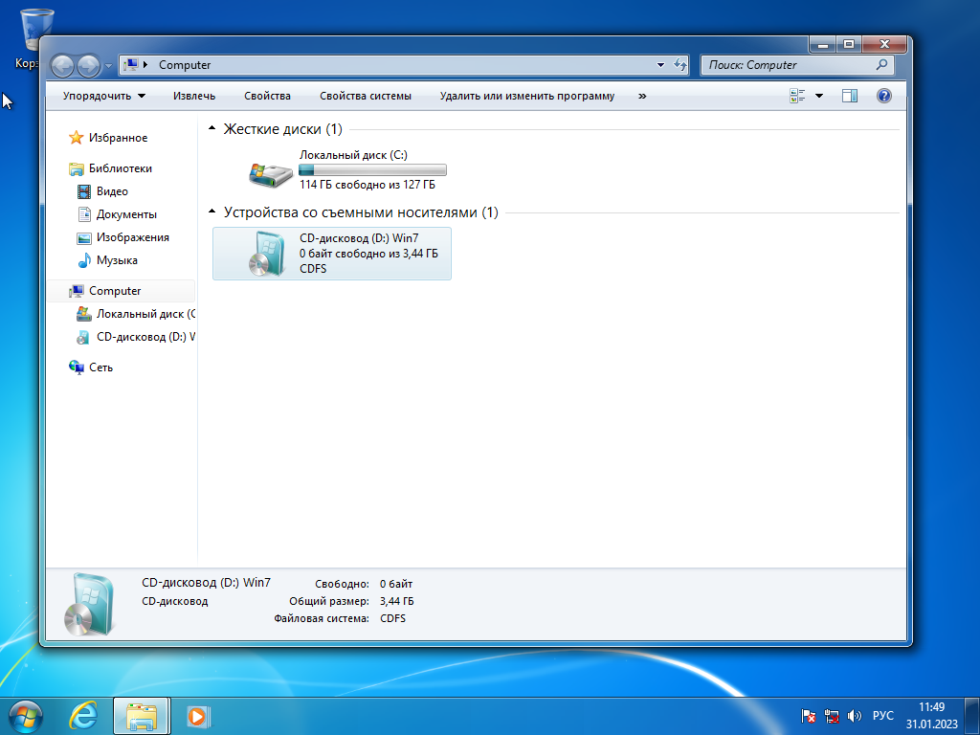The width and height of the screenshot is (980, 735).
Task: Click Свойства системы in toolbar
Action: coord(366,96)
